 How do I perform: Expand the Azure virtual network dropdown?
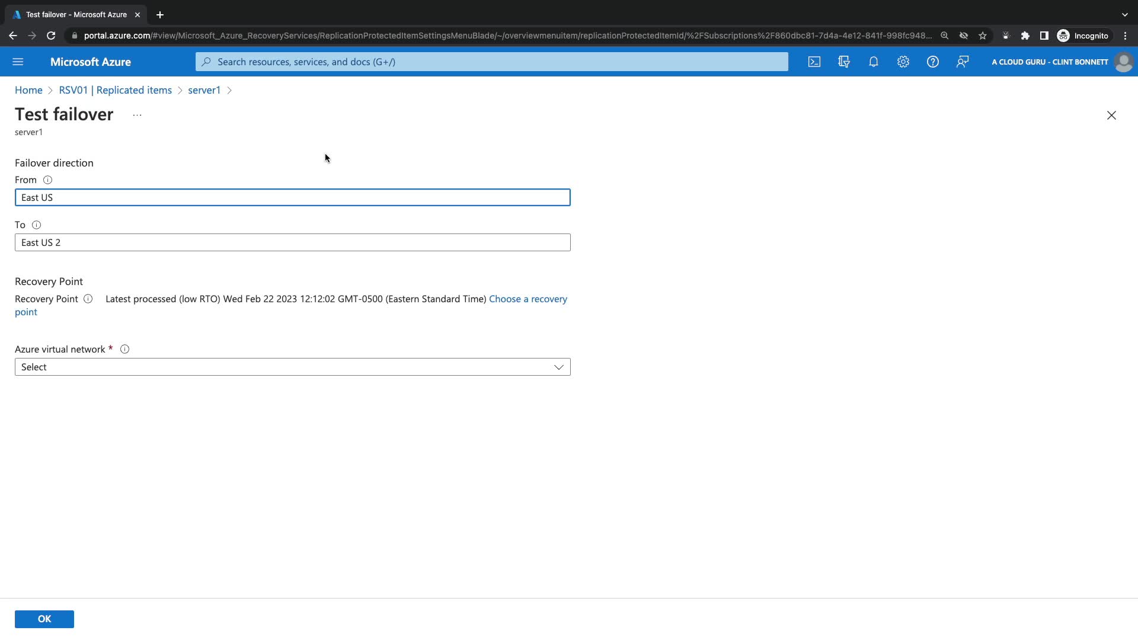coord(292,367)
